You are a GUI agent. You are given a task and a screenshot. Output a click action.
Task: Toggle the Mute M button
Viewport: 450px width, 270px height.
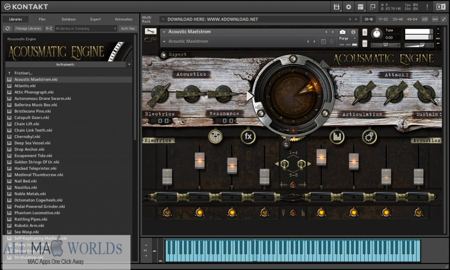[365, 44]
